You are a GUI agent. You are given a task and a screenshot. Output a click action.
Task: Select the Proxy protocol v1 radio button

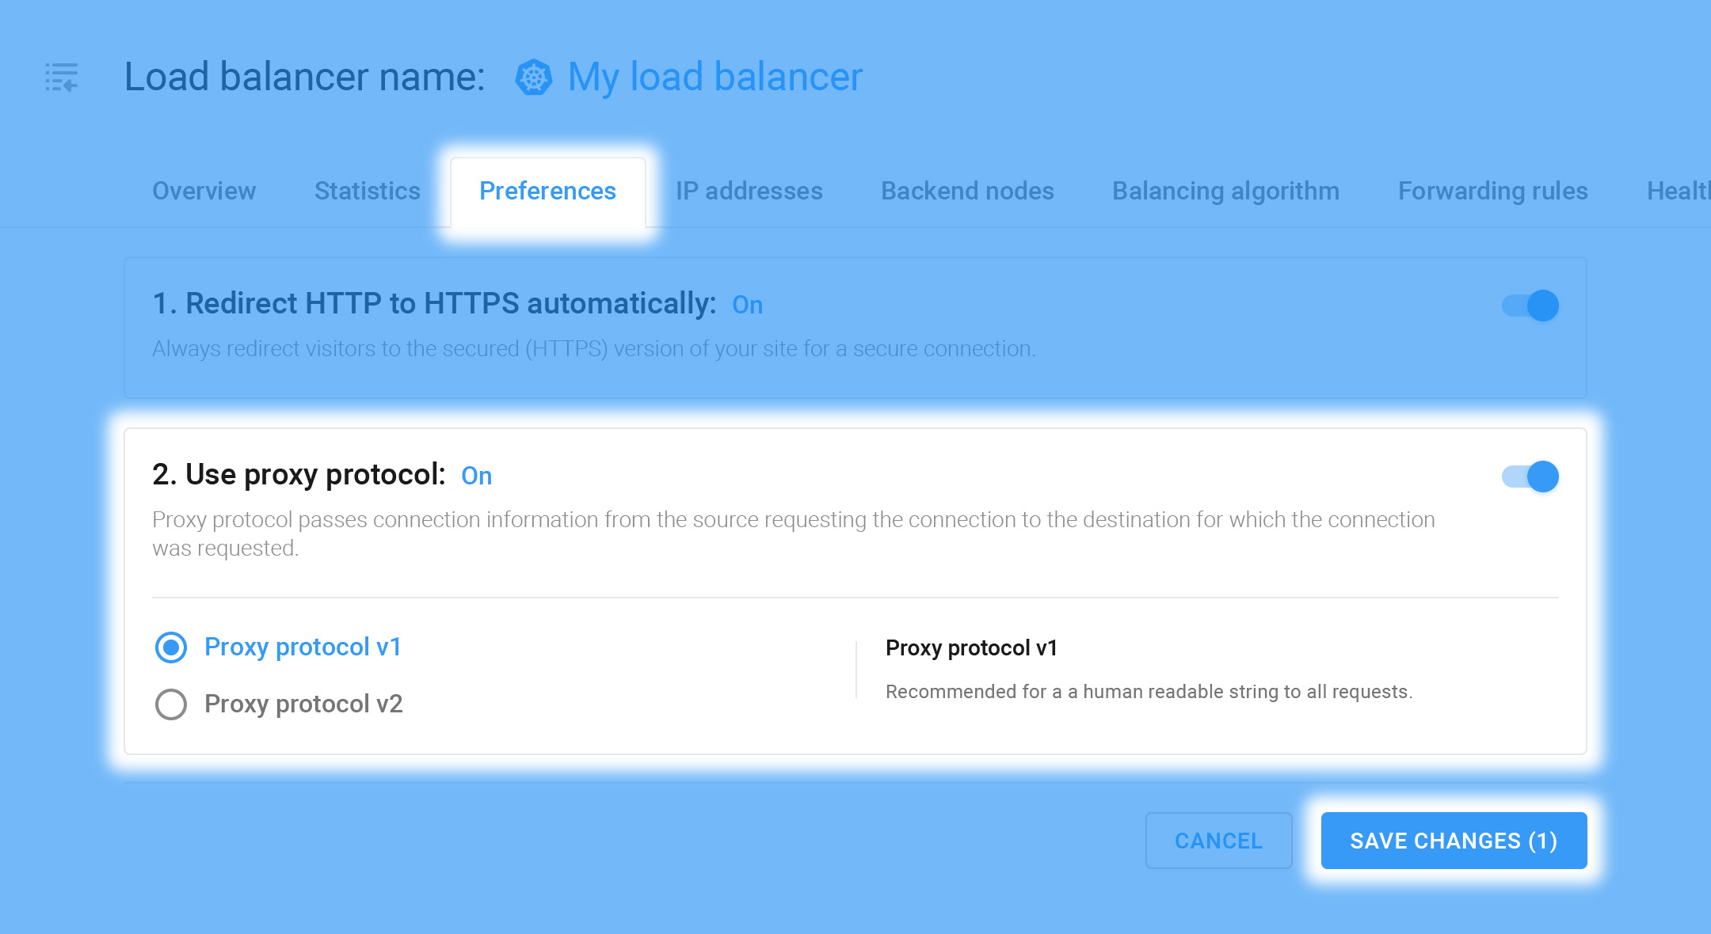click(171, 647)
